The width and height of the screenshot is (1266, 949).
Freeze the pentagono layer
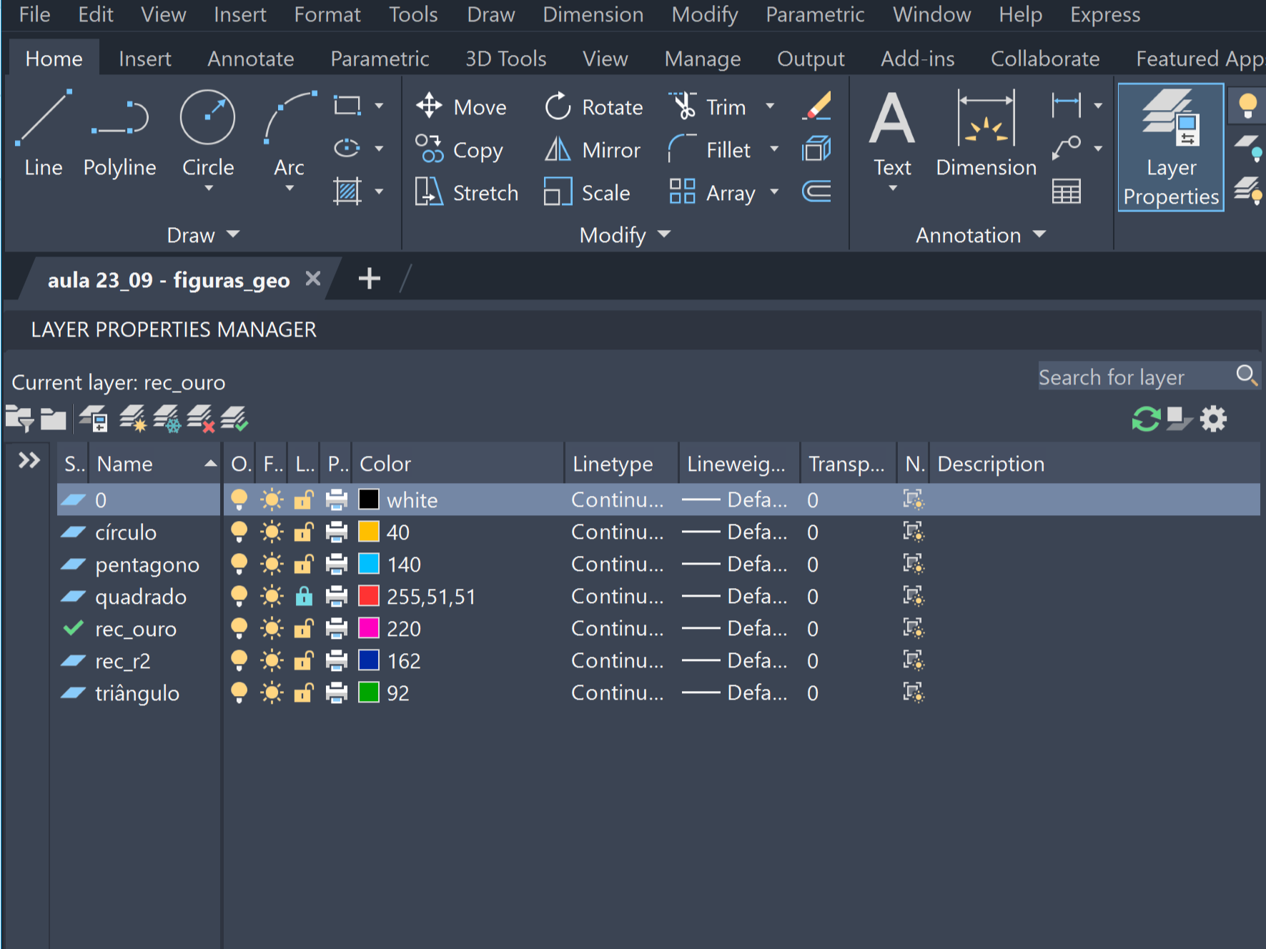point(272,565)
